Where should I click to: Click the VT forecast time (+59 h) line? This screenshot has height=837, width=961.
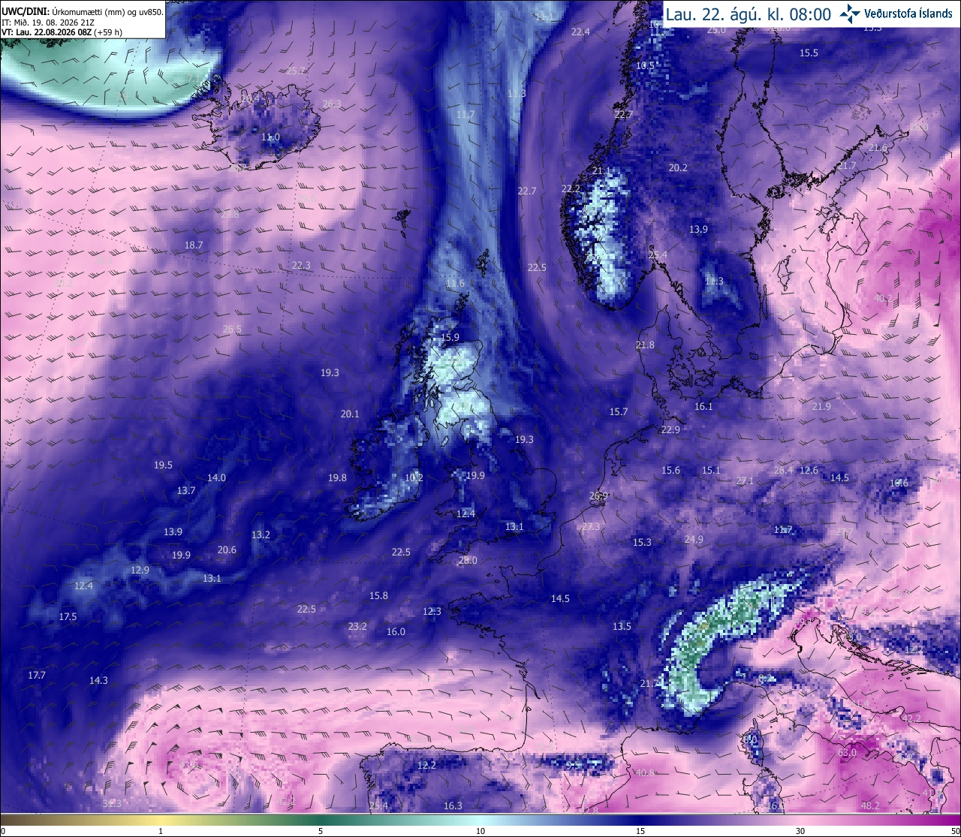(62, 32)
